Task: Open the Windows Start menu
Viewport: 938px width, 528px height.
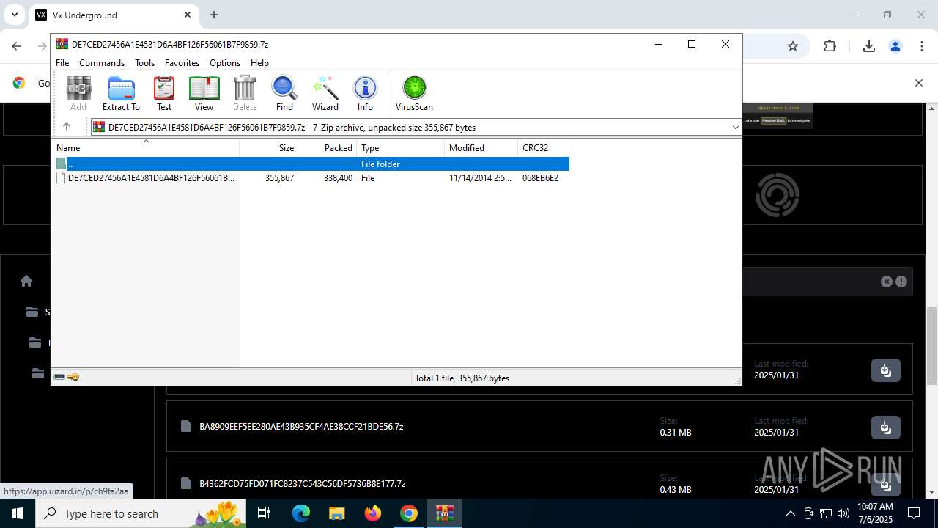Action: click(x=18, y=513)
